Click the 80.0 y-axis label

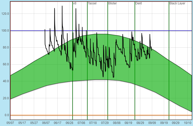coord(6,47)
